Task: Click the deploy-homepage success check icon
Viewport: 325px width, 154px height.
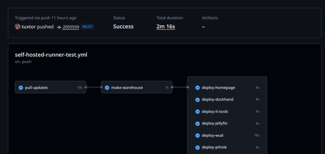Action: (x=197, y=87)
